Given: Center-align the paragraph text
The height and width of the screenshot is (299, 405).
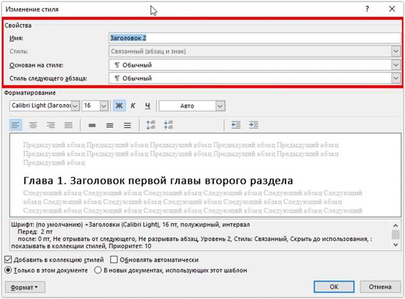Looking at the screenshot, I should point(33,125).
